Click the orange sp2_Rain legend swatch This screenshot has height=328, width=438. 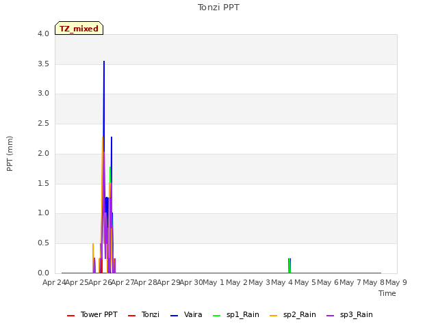pos(274,316)
